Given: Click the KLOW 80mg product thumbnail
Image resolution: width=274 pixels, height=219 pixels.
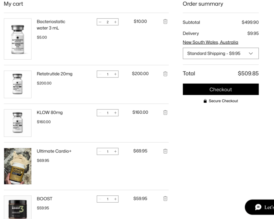Looking at the screenshot, I should (x=18, y=123).
